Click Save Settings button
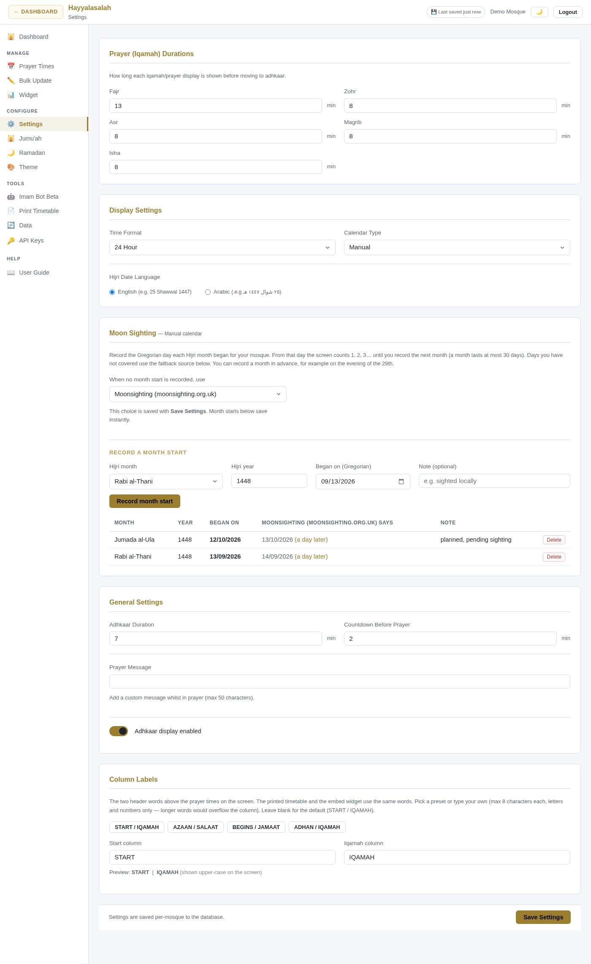Image resolution: width=591 pixels, height=964 pixels. click(543, 917)
